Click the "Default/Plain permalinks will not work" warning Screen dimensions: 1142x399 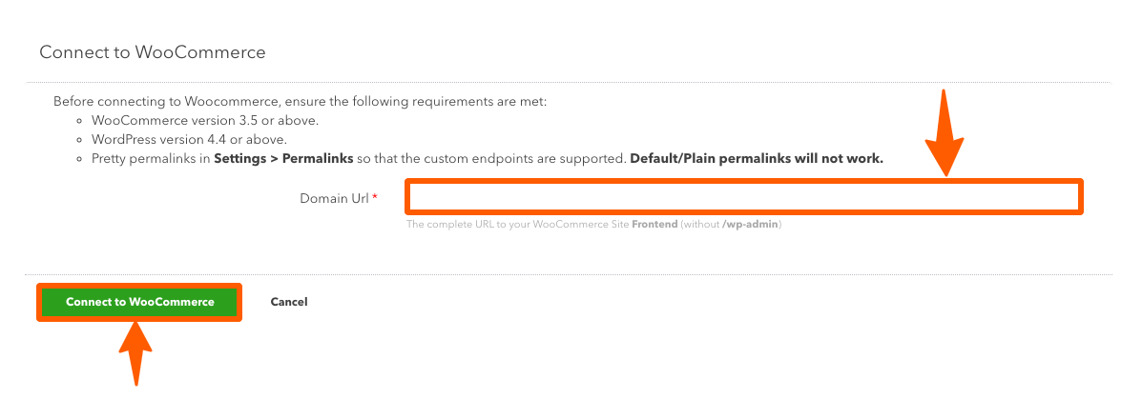point(756,158)
